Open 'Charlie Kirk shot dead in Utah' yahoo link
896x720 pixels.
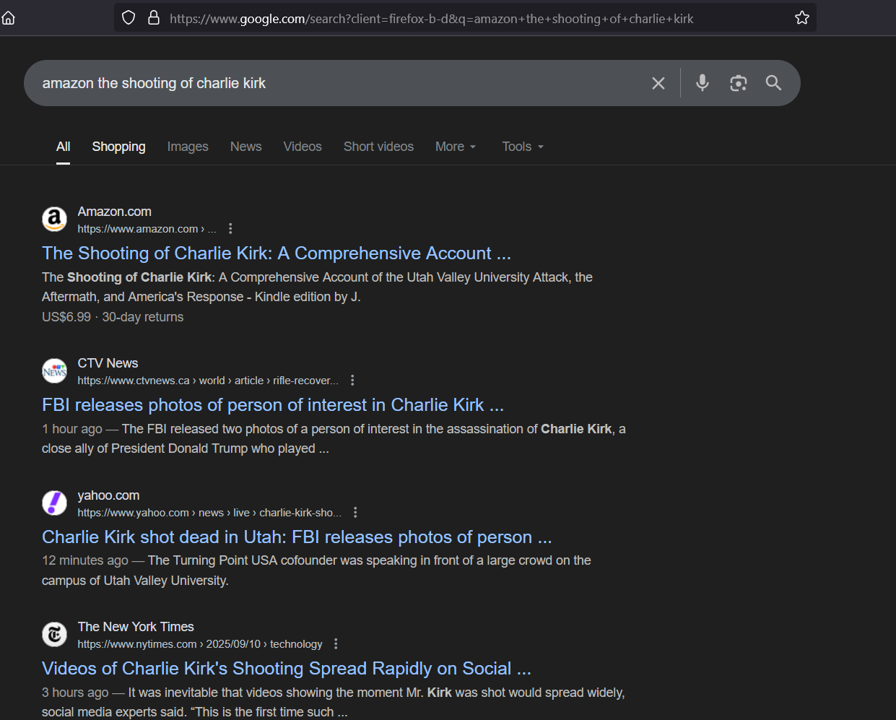(x=297, y=537)
